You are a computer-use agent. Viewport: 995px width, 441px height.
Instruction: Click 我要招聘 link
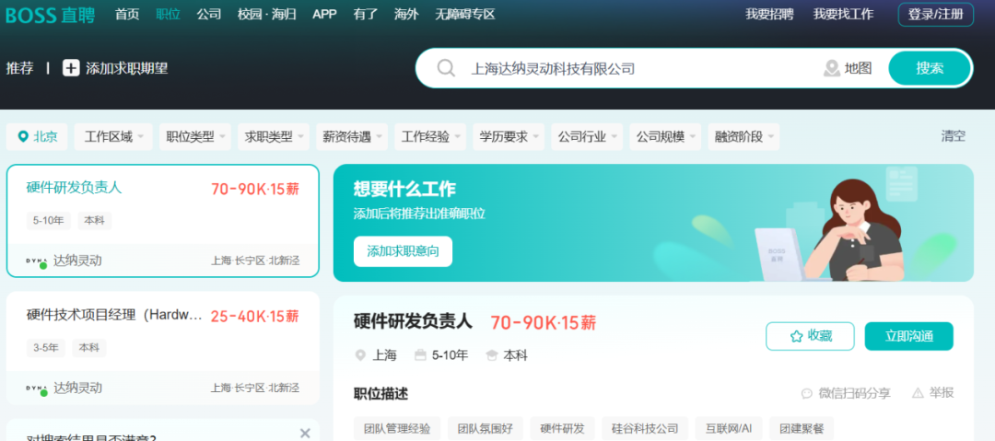[769, 14]
